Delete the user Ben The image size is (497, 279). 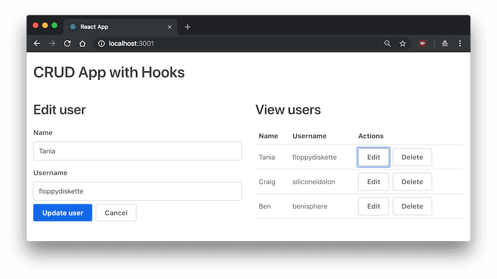(412, 207)
